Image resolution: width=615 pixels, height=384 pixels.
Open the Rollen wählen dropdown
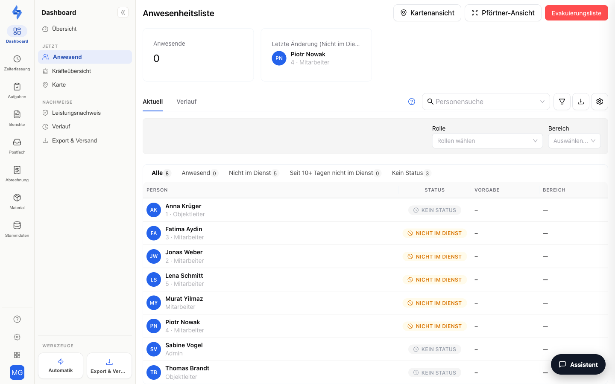(487, 141)
